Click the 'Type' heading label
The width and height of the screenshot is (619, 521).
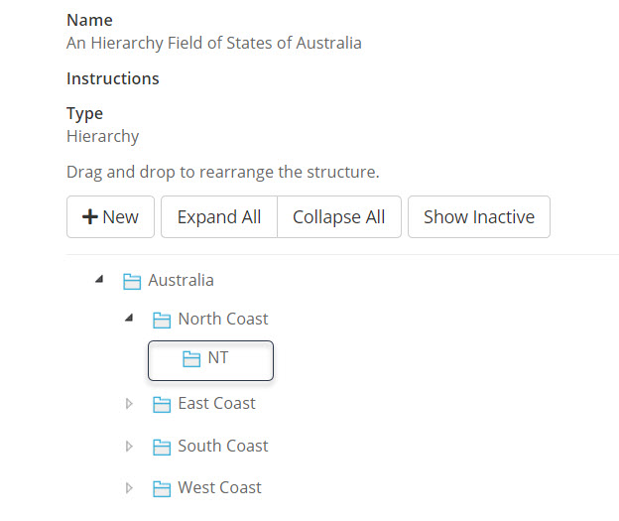(x=85, y=114)
